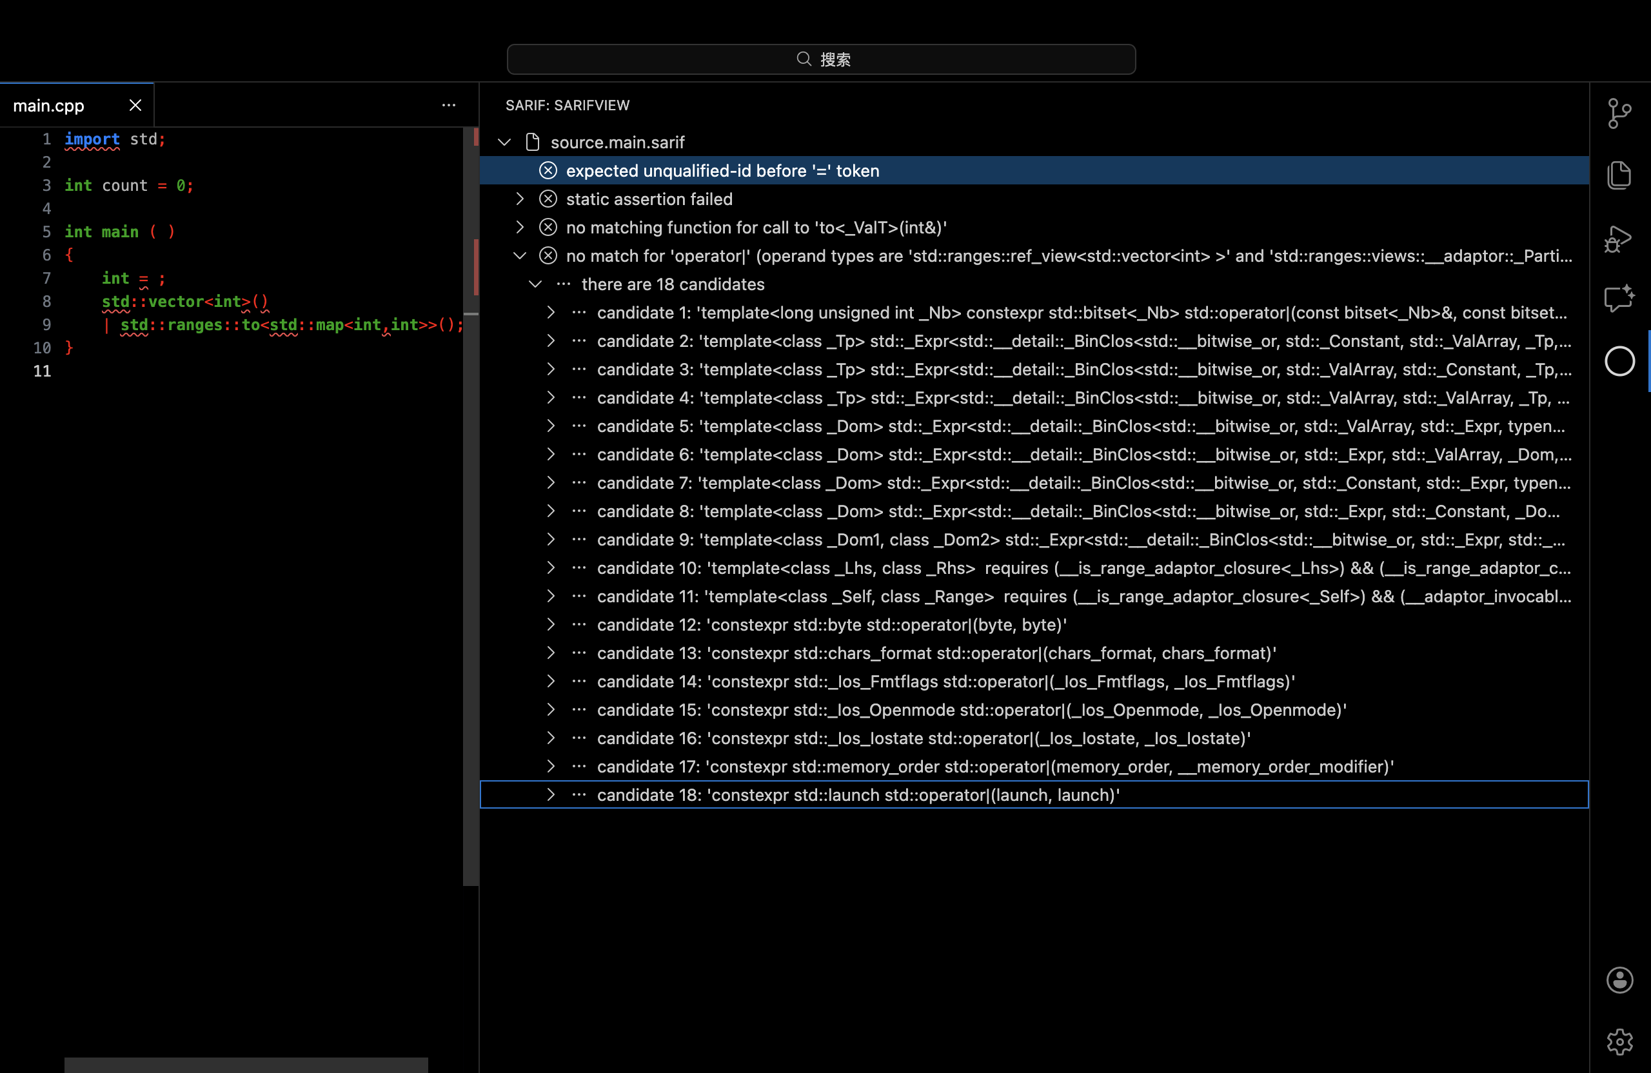
Task: Click the circle SARIF view icon
Action: [1619, 361]
